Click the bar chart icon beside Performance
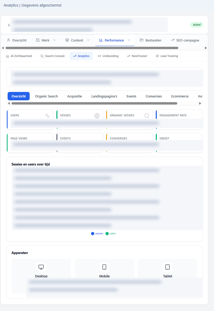Viewport: 214px width, 311px height. (101, 40)
